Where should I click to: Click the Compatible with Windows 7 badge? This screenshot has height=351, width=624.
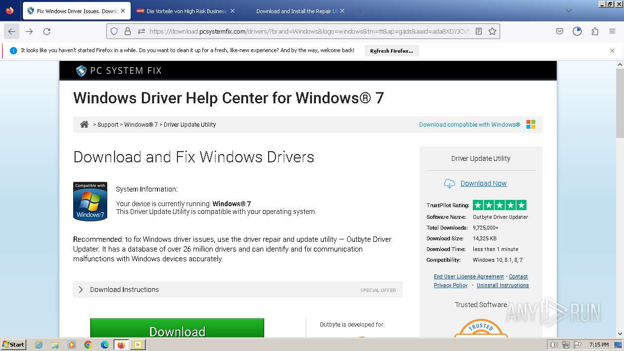click(x=90, y=201)
